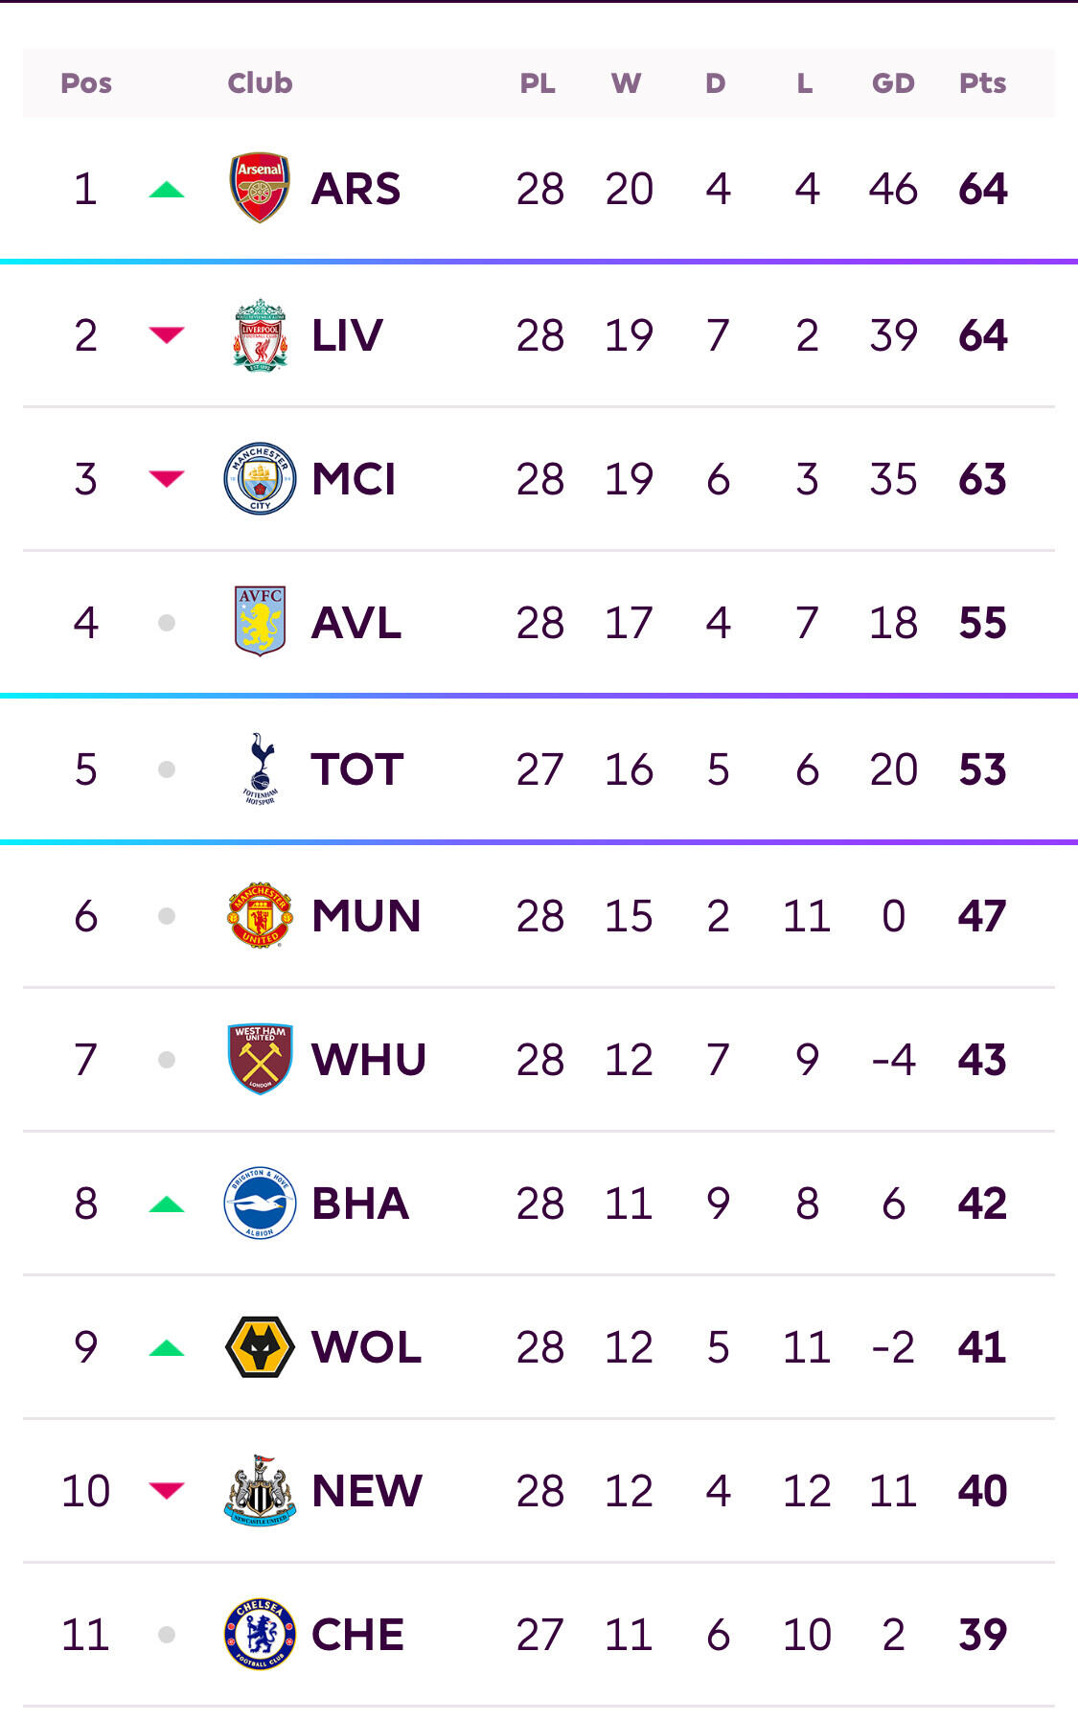Click Brighton's green position-up arrow
The image size is (1078, 1720).
(x=167, y=1204)
